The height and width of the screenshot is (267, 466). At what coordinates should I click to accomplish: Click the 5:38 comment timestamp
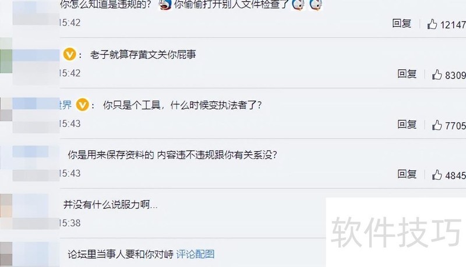pyautogui.click(x=70, y=223)
